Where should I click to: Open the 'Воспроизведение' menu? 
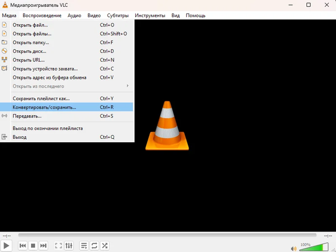pos(42,16)
